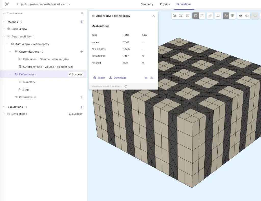This screenshot has height=201, width=261.
Task: Select the ruler measure tool
Action: click(x=210, y=16)
